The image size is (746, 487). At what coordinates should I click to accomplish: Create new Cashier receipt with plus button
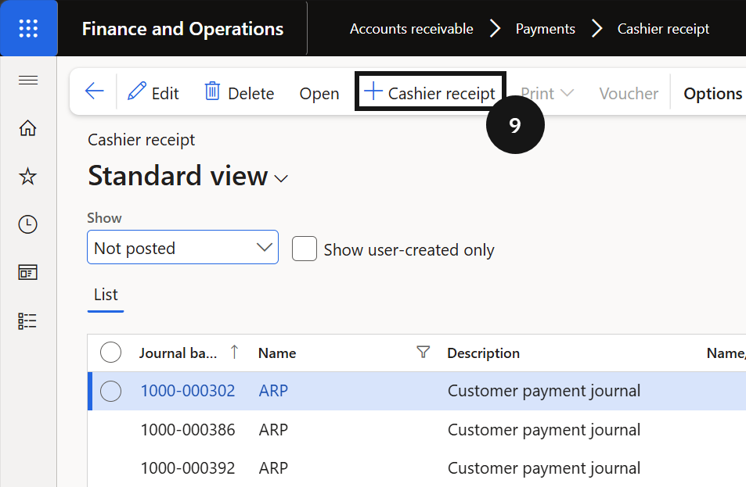[430, 92]
